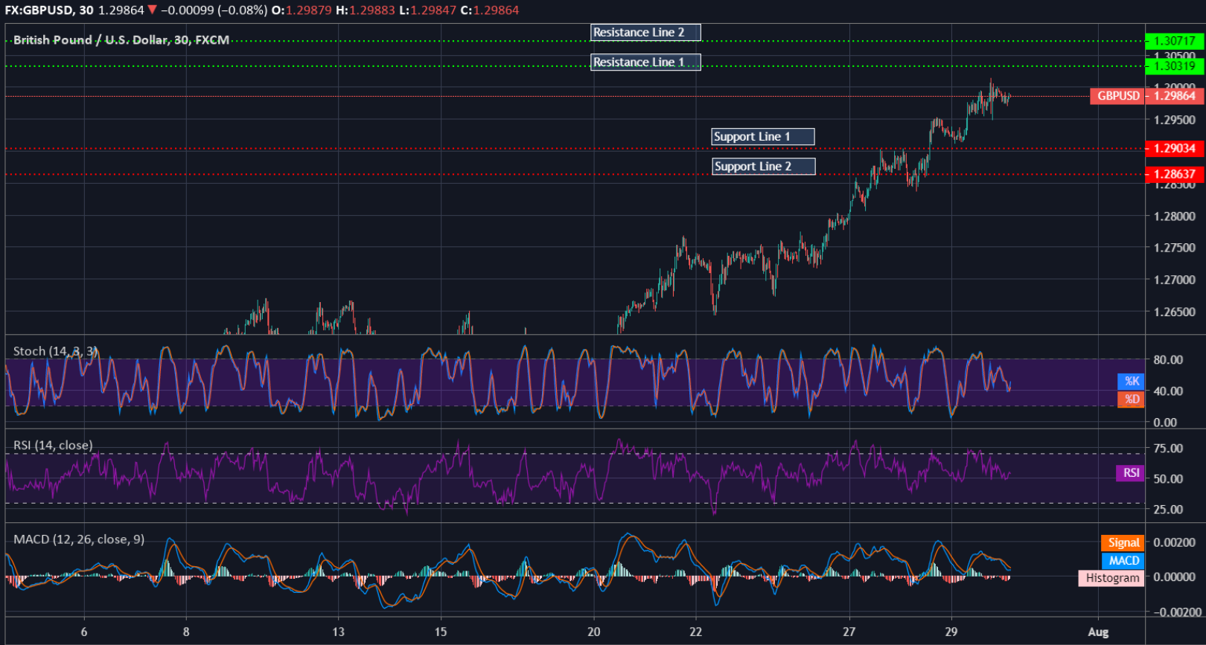Image resolution: width=1206 pixels, height=645 pixels.
Task: Click the Histogram legend label
Action: 1111,578
